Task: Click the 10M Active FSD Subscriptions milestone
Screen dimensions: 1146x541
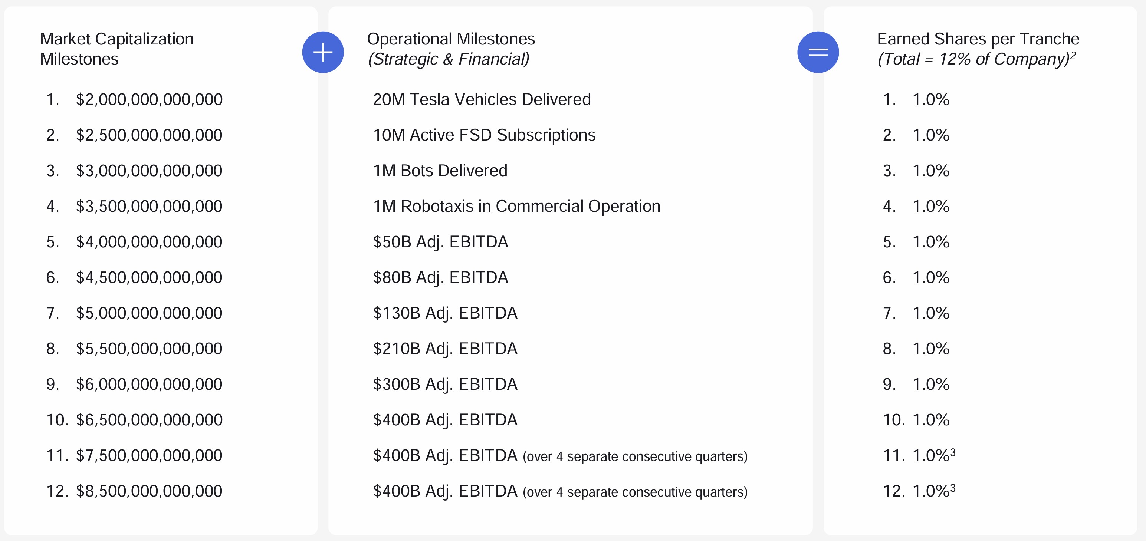Action: [x=484, y=135]
